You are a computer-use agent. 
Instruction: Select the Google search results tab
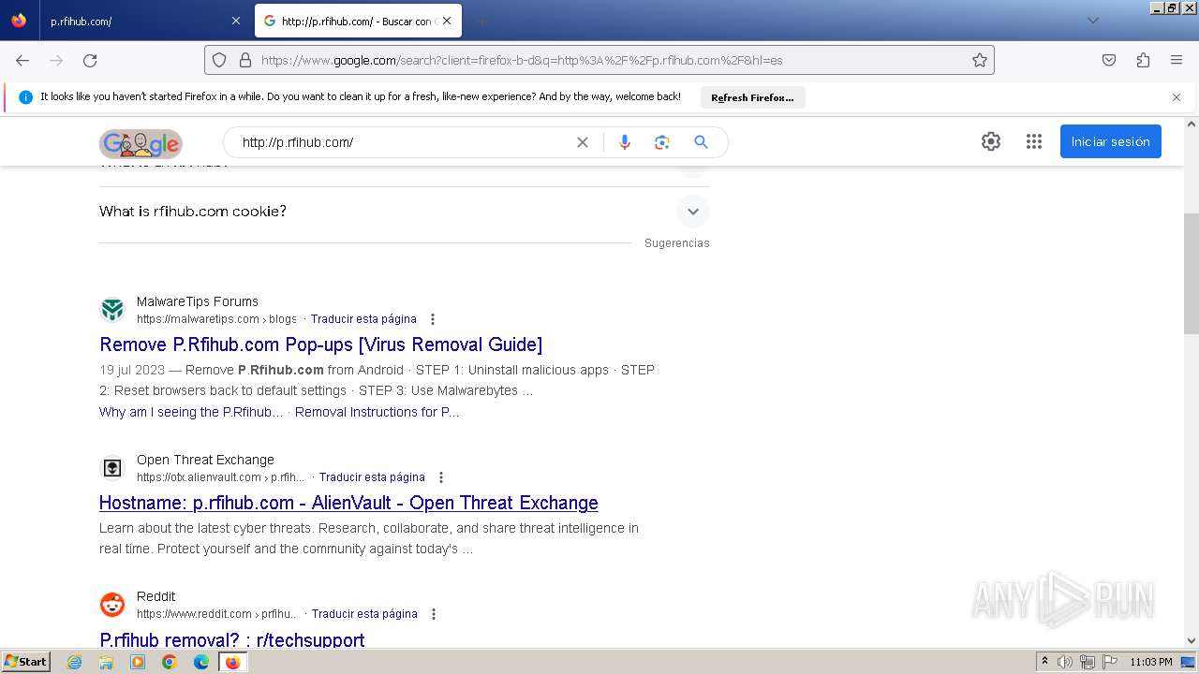(358, 21)
